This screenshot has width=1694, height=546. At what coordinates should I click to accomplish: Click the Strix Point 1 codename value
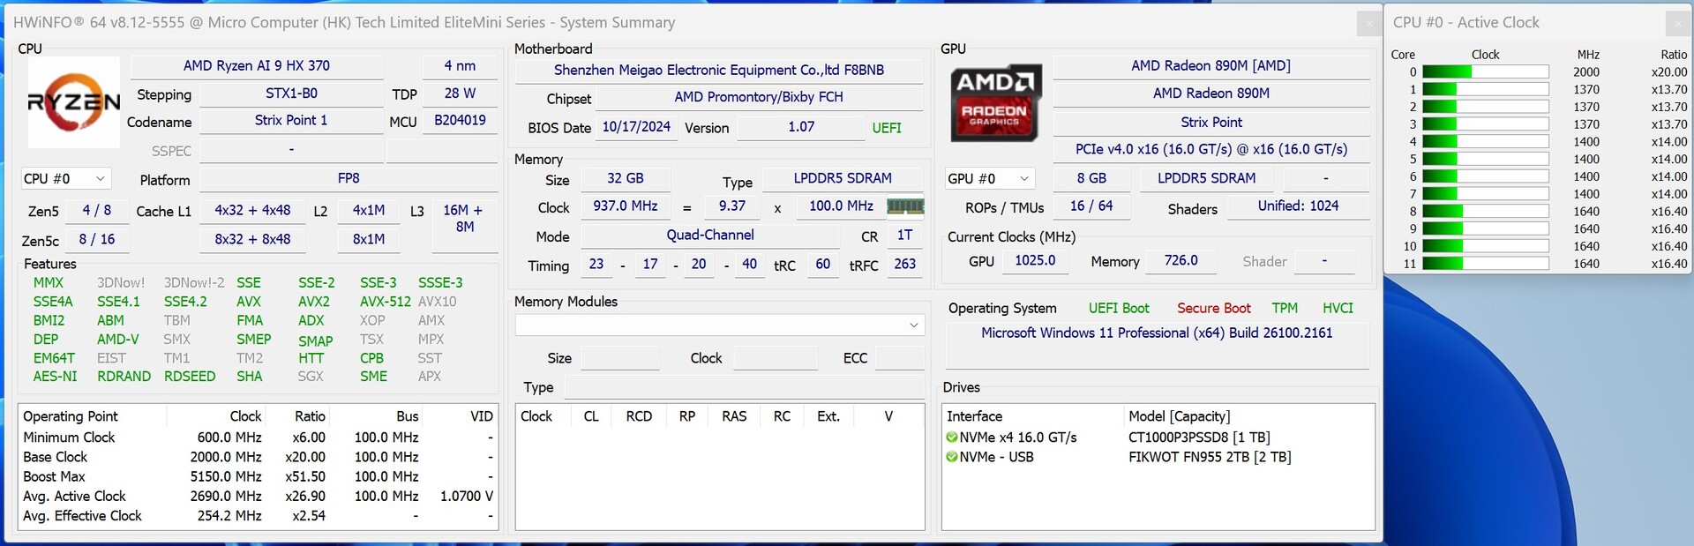point(291,121)
